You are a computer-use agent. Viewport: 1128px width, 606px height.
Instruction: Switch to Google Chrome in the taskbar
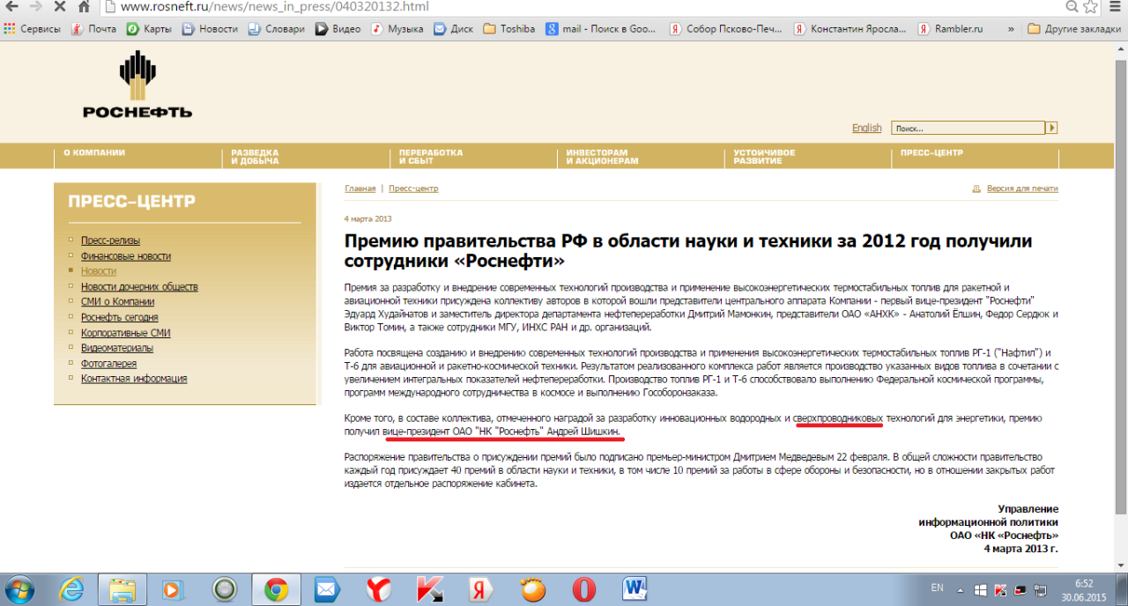point(277,588)
